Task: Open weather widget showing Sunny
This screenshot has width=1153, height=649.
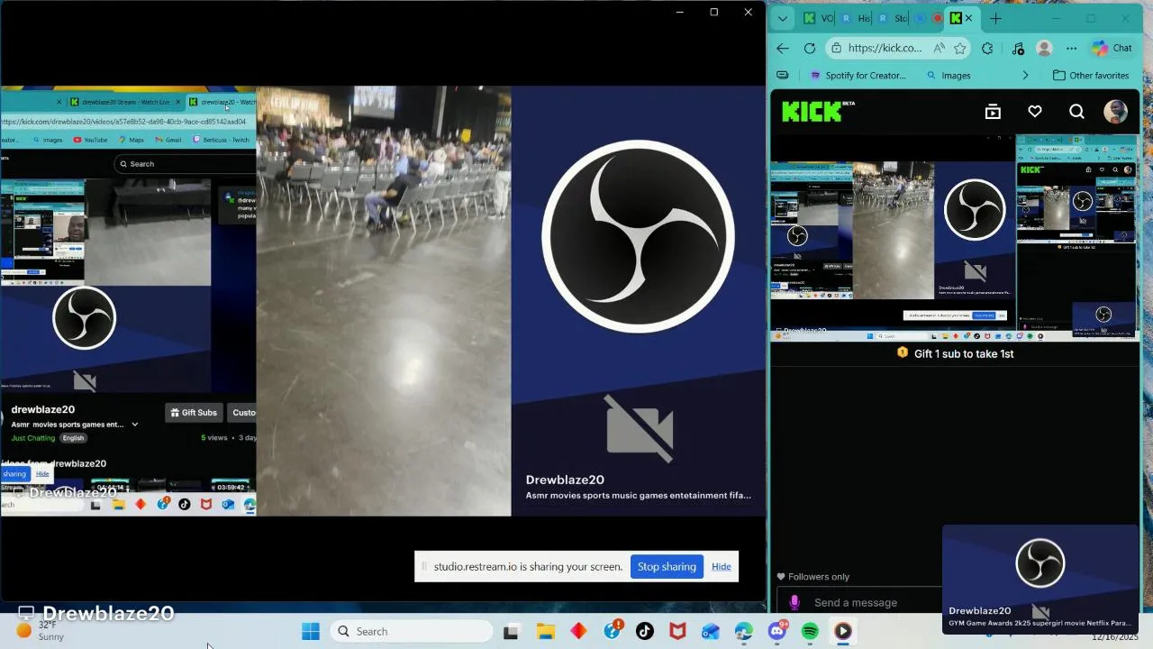Action: click(x=41, y=631)
